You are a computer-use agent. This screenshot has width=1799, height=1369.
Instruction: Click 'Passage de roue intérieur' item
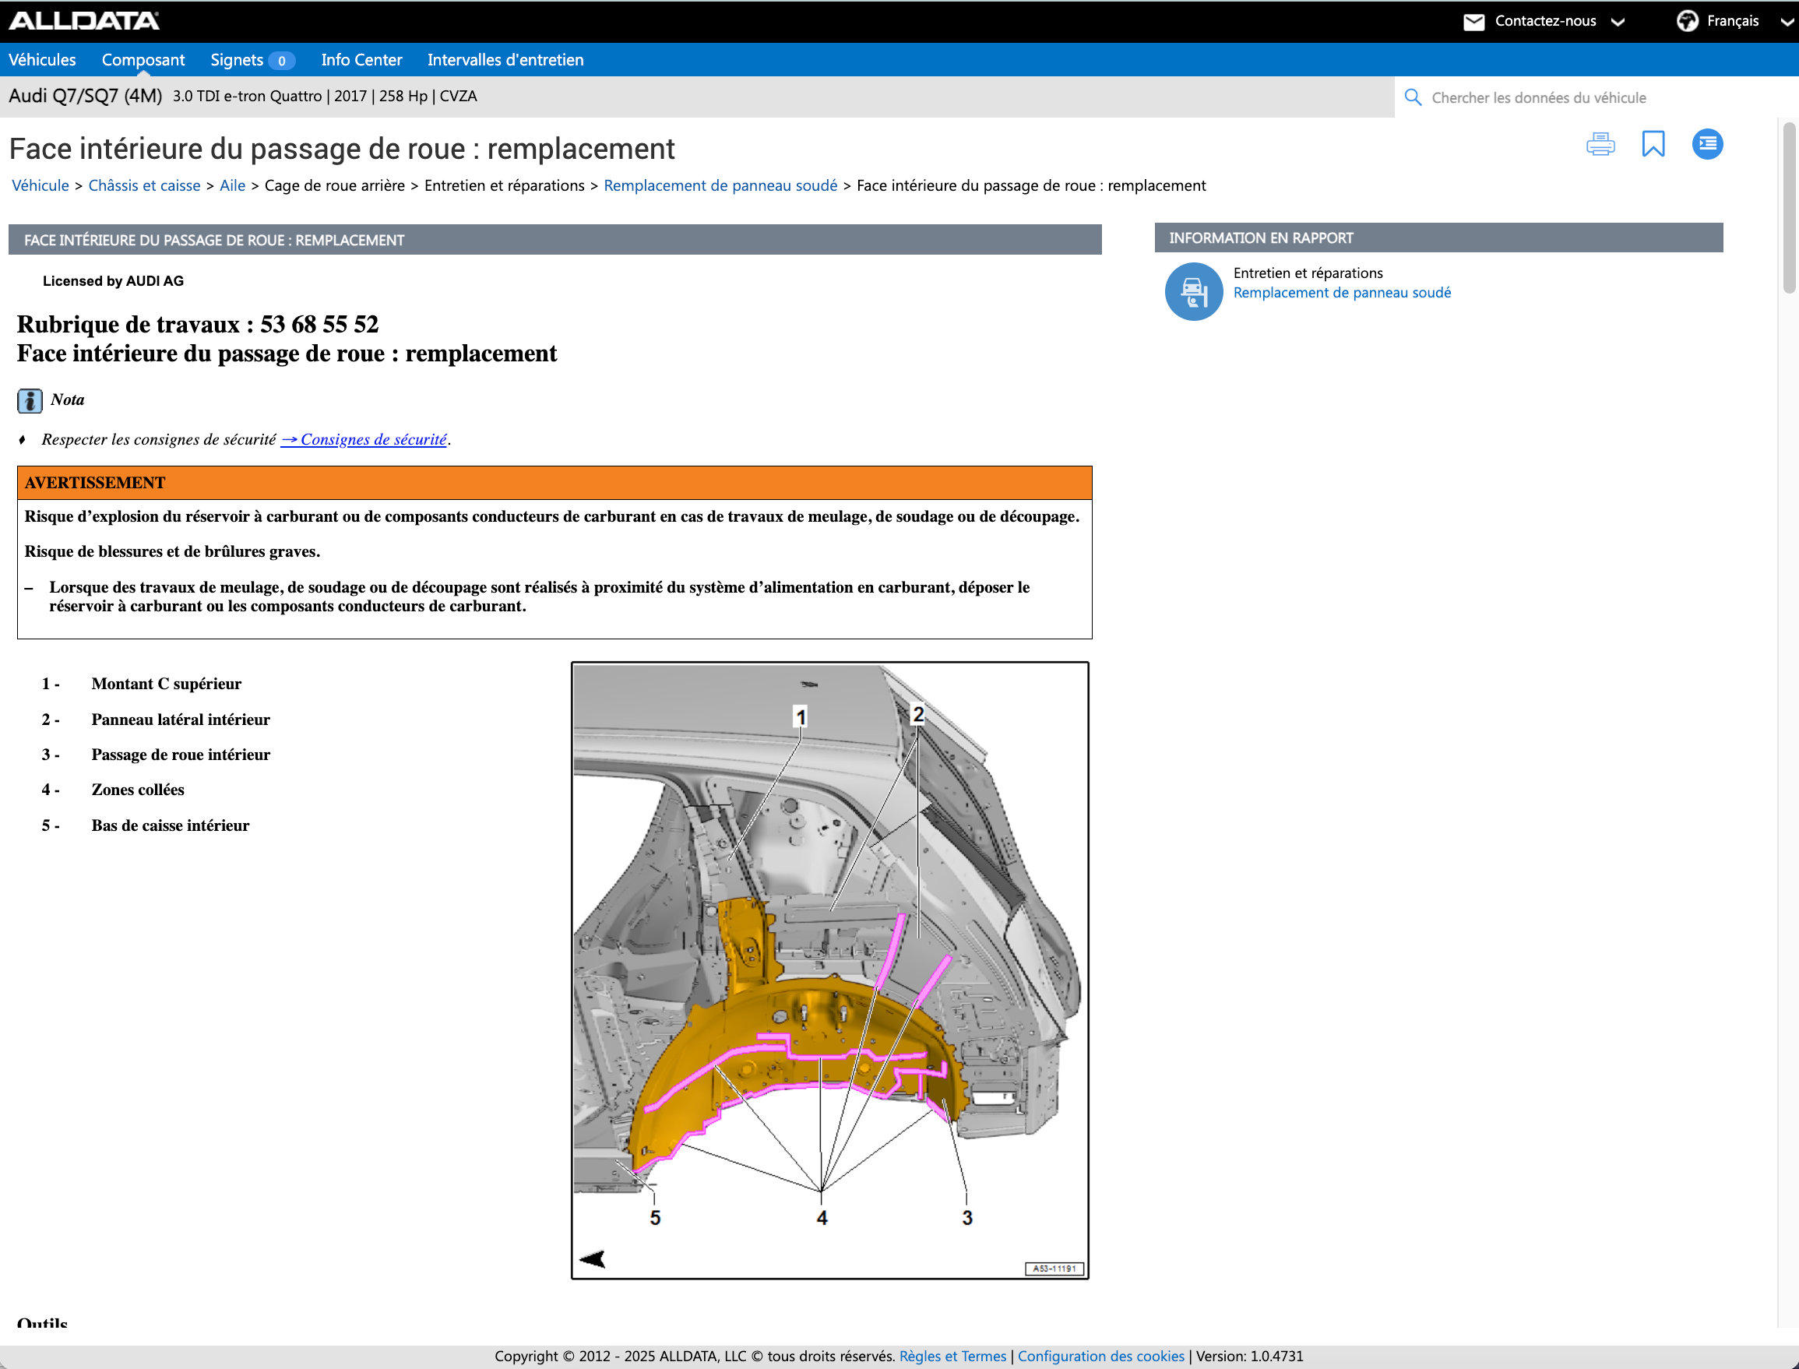[180, 755]
